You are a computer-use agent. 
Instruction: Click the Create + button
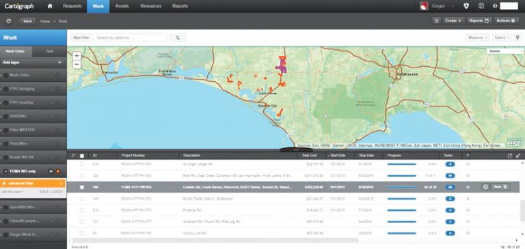pyautogui.click(x=454, y=20)
